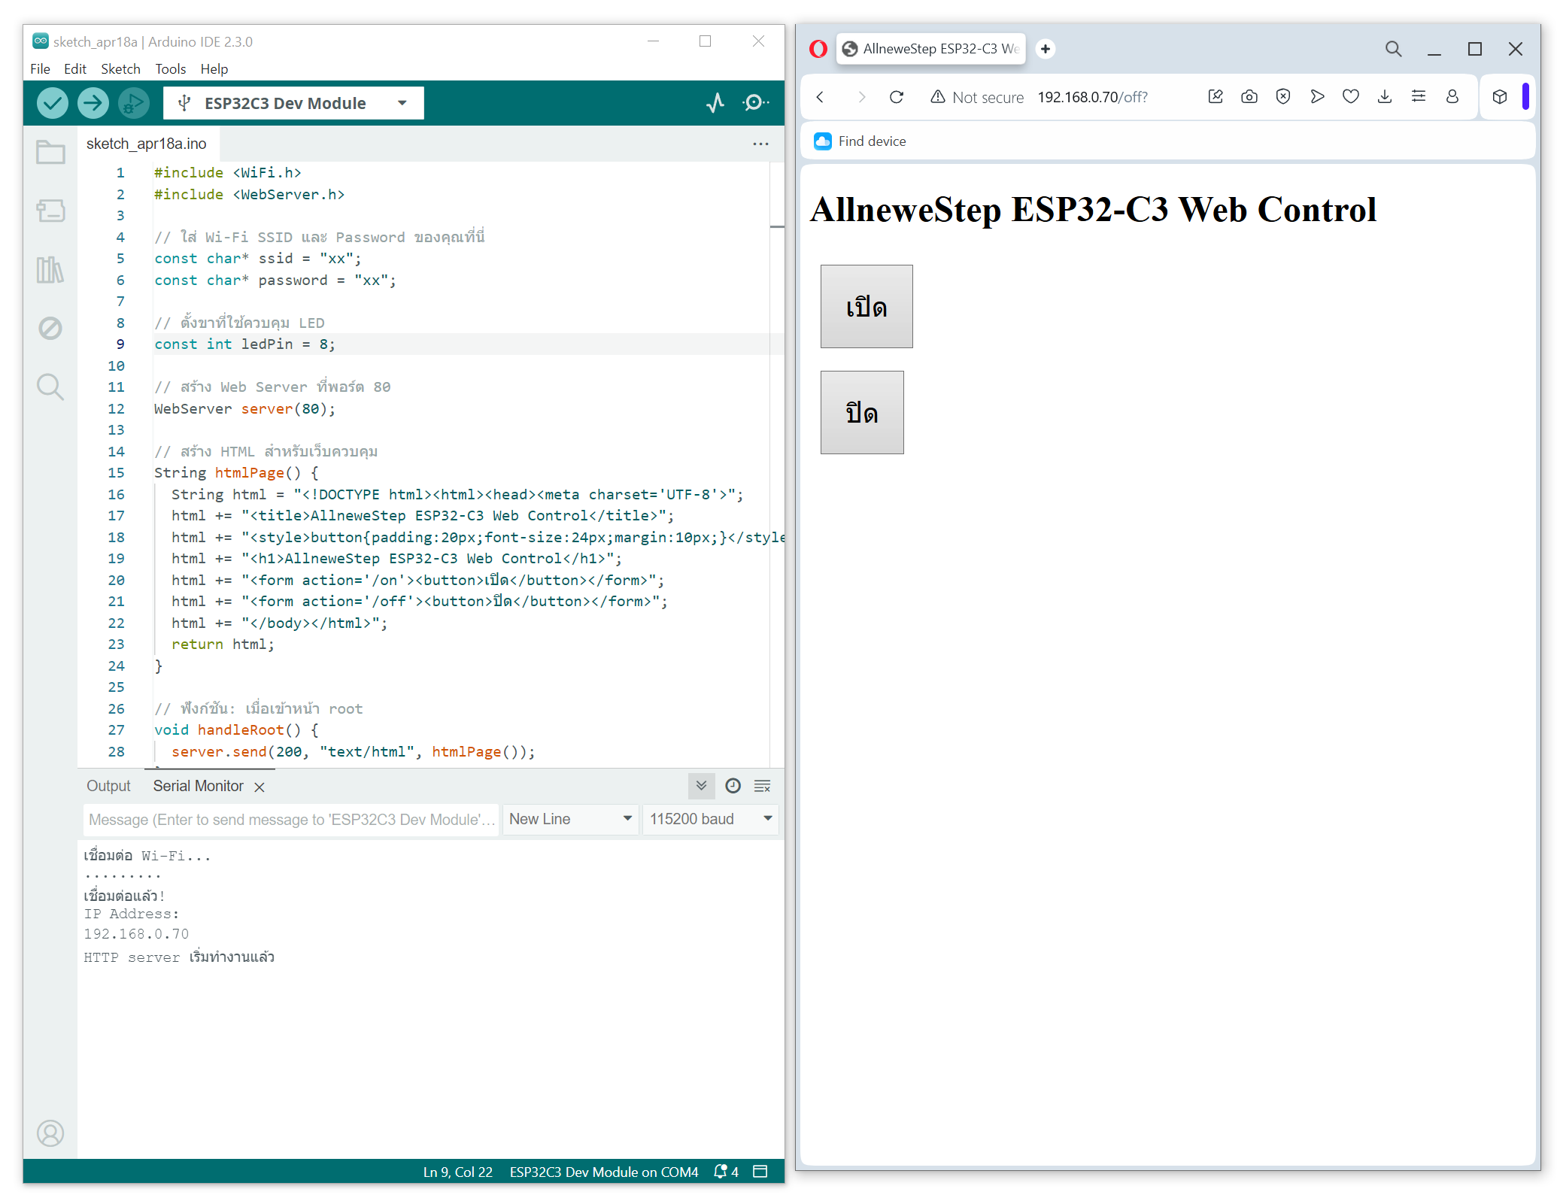Screen dimensions: 1557x1201
Task: Toggle autoscroll in Serial Monitor
Action: (x=701, y=786)
